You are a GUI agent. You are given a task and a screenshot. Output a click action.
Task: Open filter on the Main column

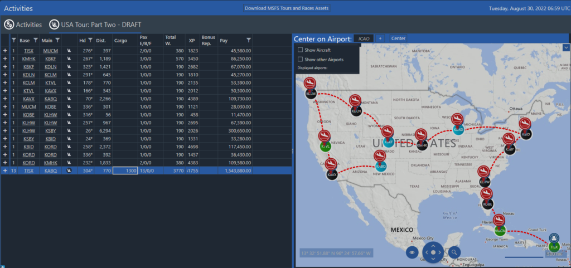pyautogui.click(x=57, y=40)
